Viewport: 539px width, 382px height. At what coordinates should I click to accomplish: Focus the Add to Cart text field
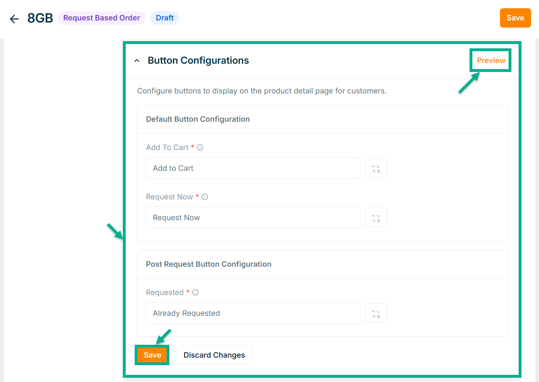tap(253, 168)
